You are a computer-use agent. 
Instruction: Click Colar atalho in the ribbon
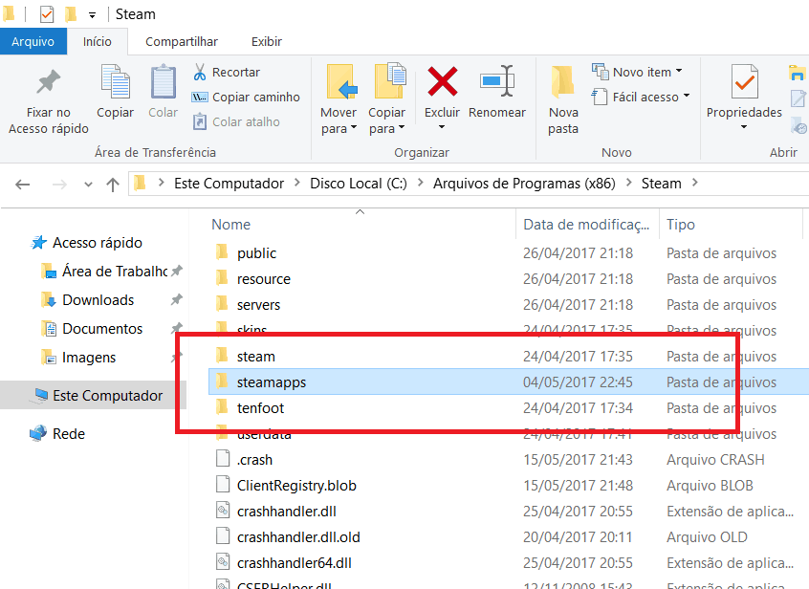click(237, 121)
